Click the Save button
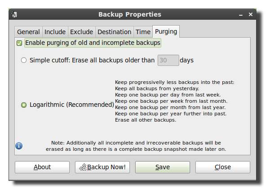This screenshot has height=193, width=270. pos(163,167)
